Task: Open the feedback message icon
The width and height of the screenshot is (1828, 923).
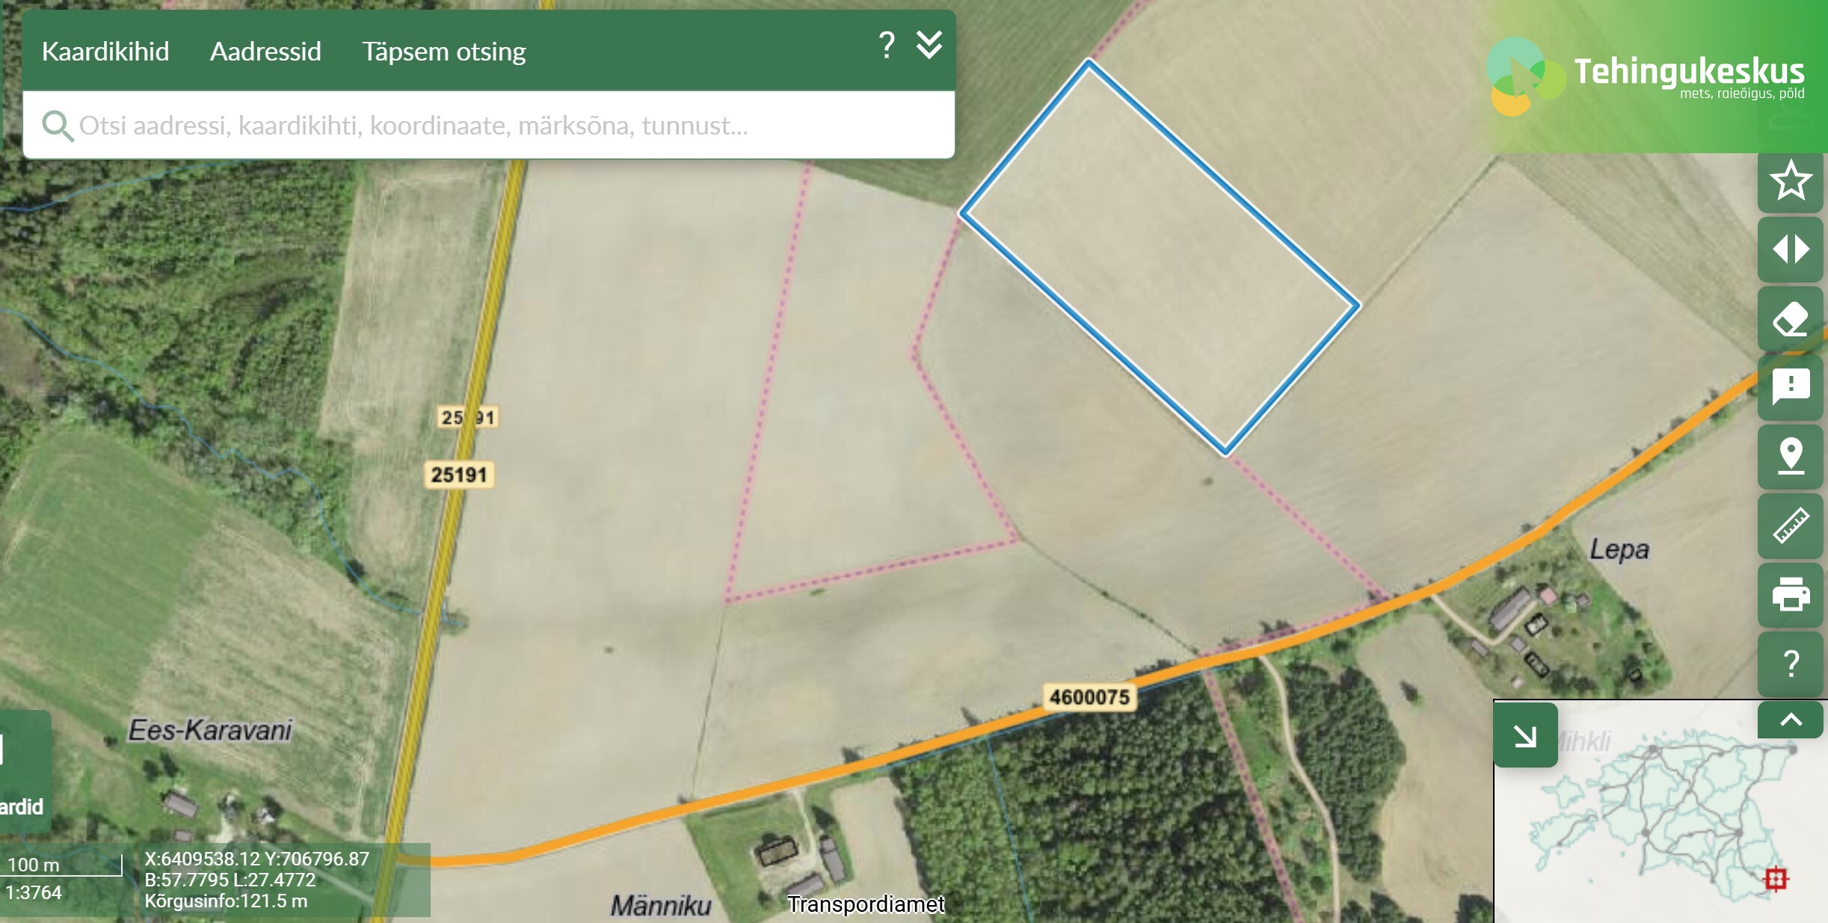Action: coord(1791,387)
